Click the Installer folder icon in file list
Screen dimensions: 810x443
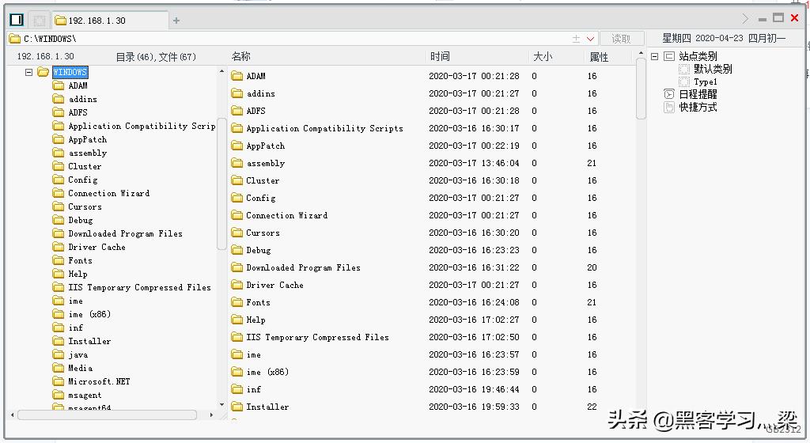(x=237, y=407)
